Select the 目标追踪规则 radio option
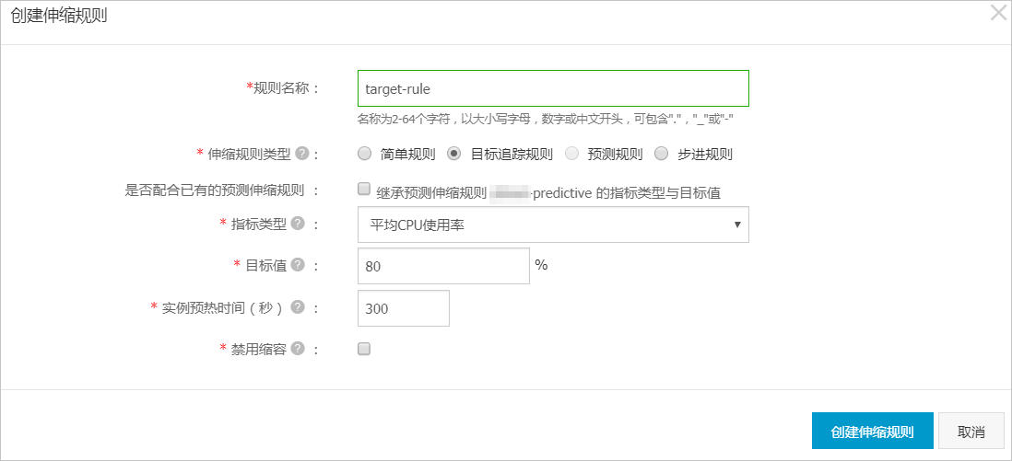1012x461 pixels. coord(454,154)
